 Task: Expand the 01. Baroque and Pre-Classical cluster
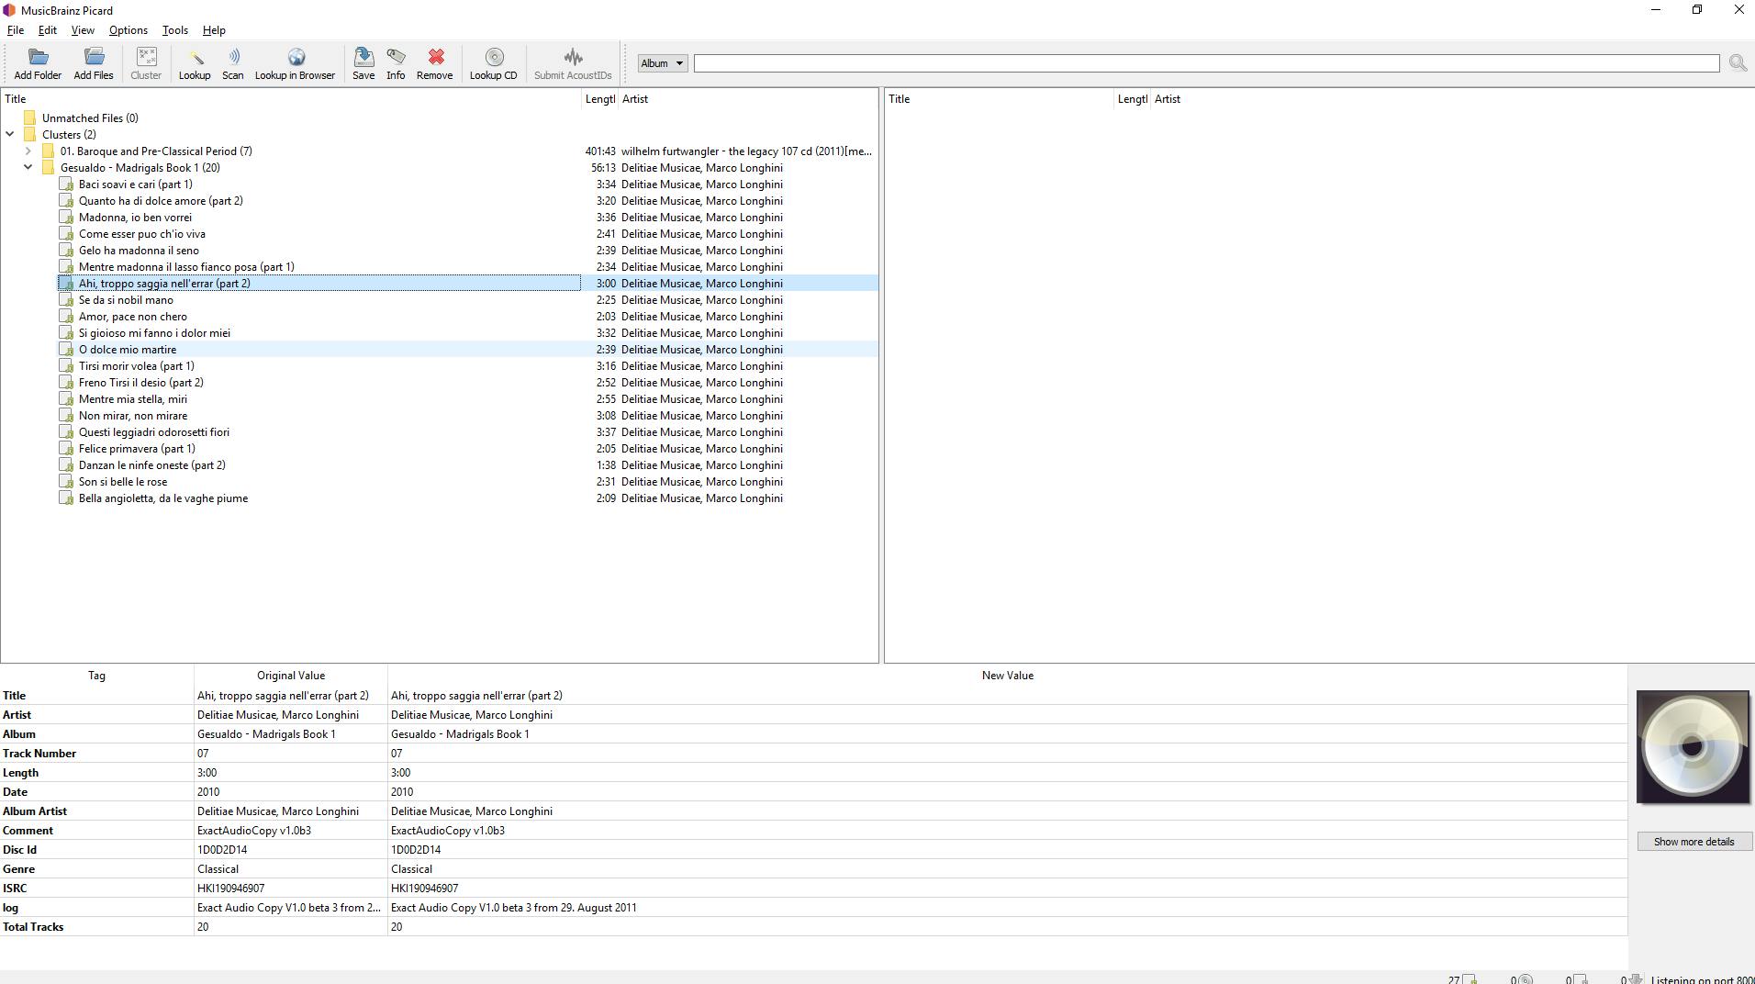28,151
